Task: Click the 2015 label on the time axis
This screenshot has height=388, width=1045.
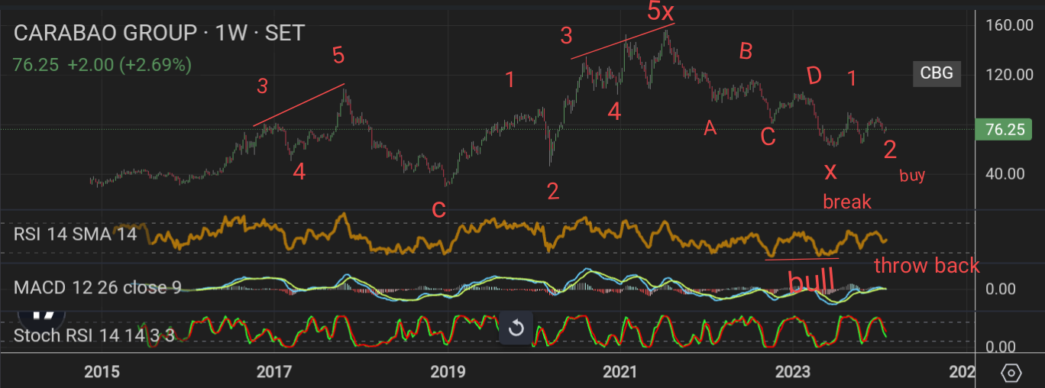Action: (102, 372)
